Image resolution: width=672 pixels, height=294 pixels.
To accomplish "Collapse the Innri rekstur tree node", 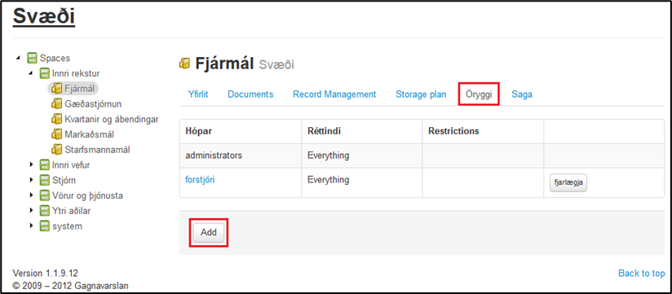I will click(31, 73).
